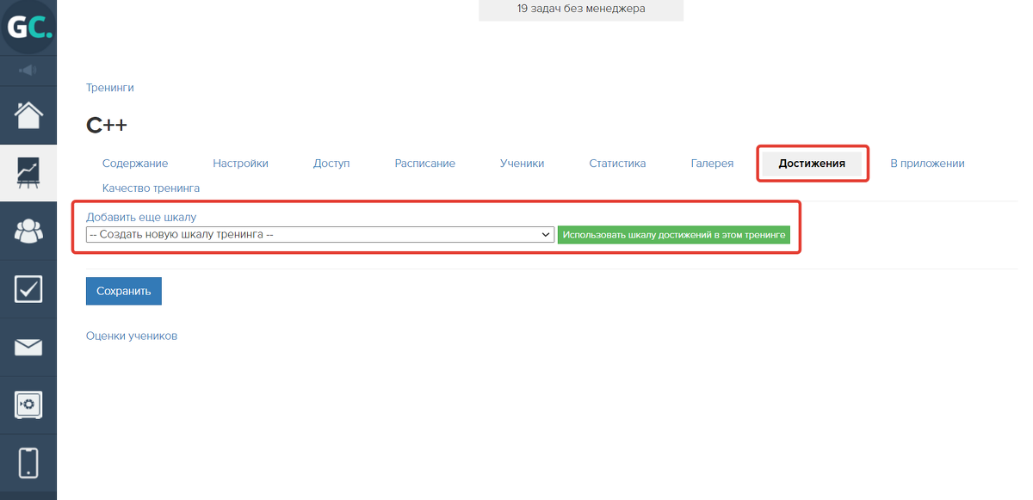Open the Оценки учеников link

pyautogui.click(x=132, y=336)
